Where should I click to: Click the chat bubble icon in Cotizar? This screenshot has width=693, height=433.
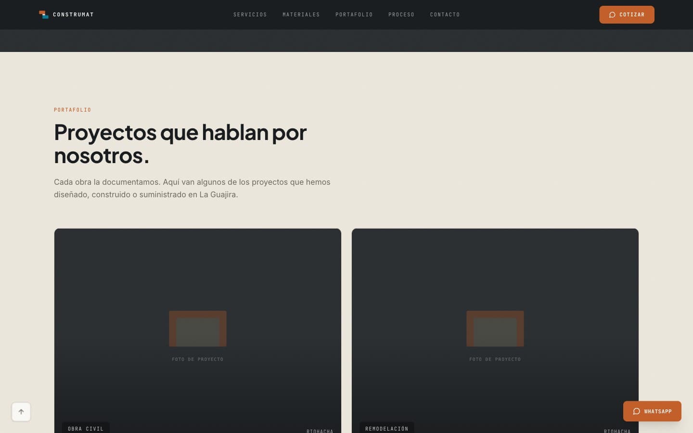pos(612,15)
